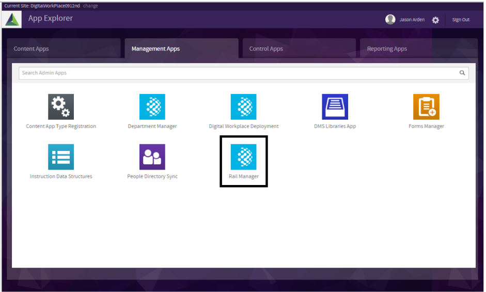Open the DMS Libraries App icon
The height and width of the screenshot is (292, 486).
[335, 106]
